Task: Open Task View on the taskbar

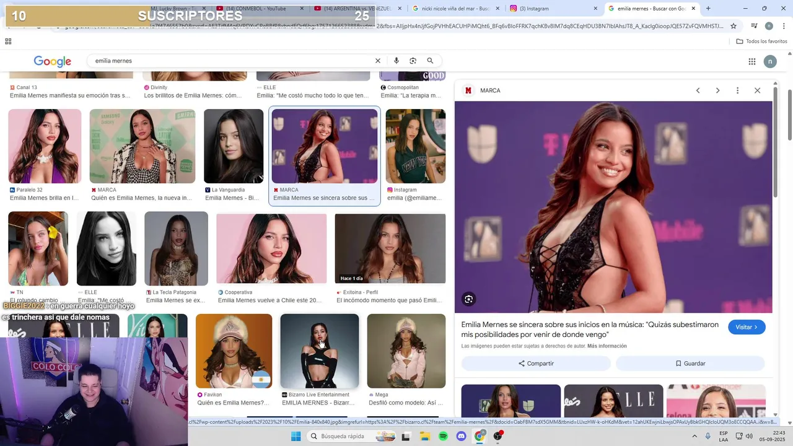Action: pos(406,436)
